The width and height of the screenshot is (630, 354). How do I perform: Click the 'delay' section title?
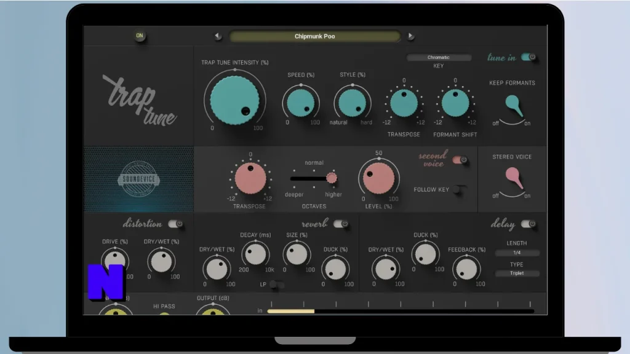point(503,224)
